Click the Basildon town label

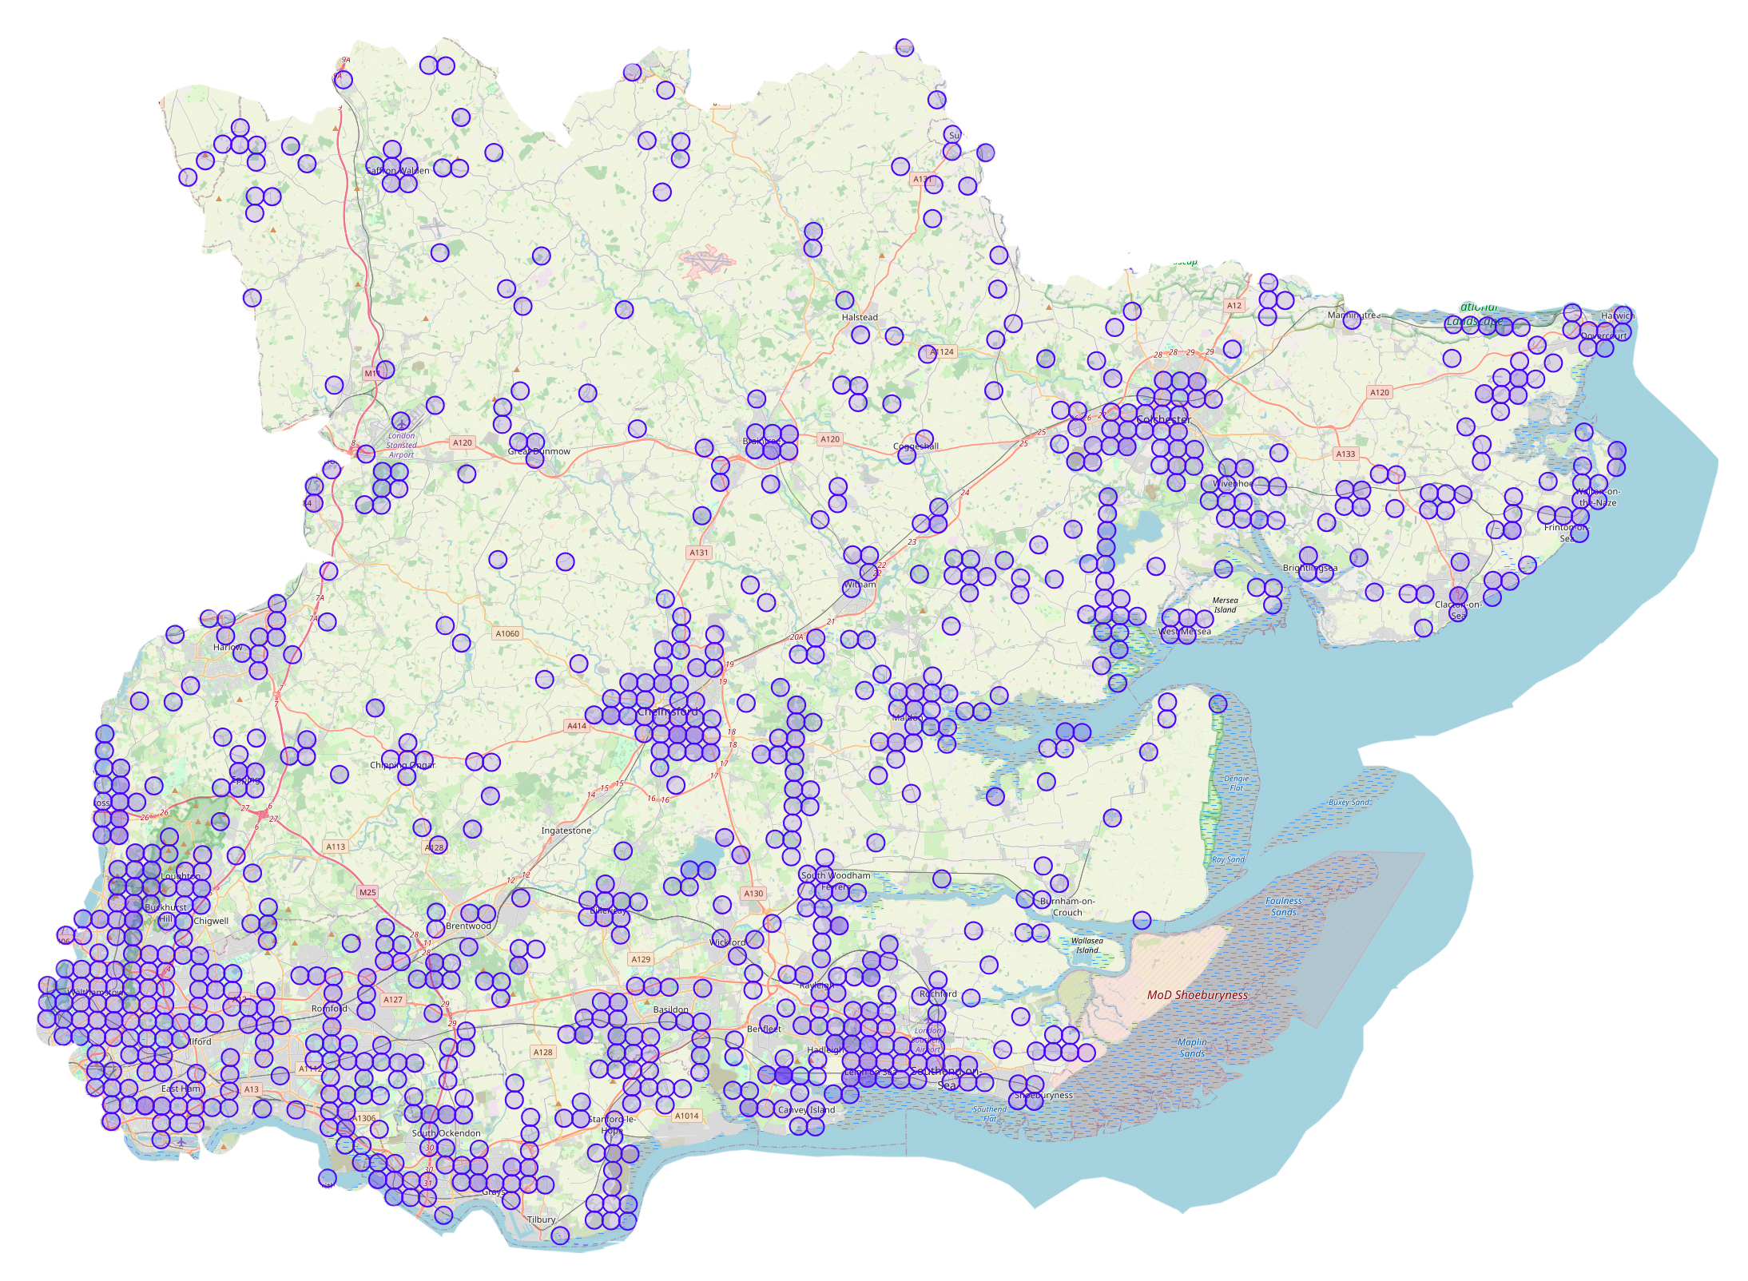coord(670,1009)
